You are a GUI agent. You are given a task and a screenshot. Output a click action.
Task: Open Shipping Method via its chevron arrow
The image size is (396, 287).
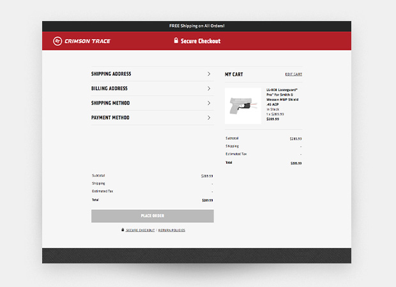pos(209,103)
